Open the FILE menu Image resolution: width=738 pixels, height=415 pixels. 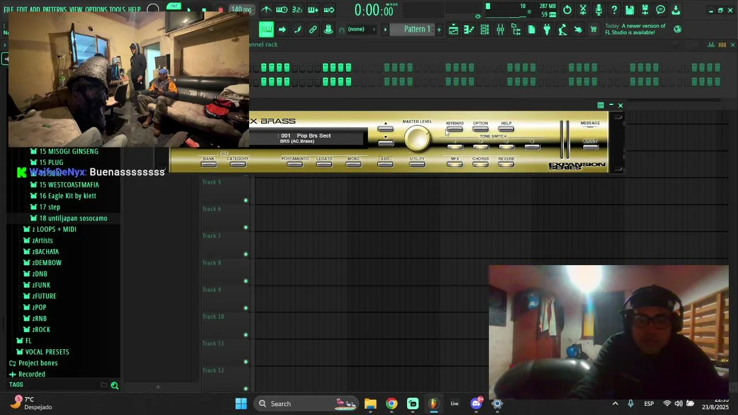(x=9, y=10)
